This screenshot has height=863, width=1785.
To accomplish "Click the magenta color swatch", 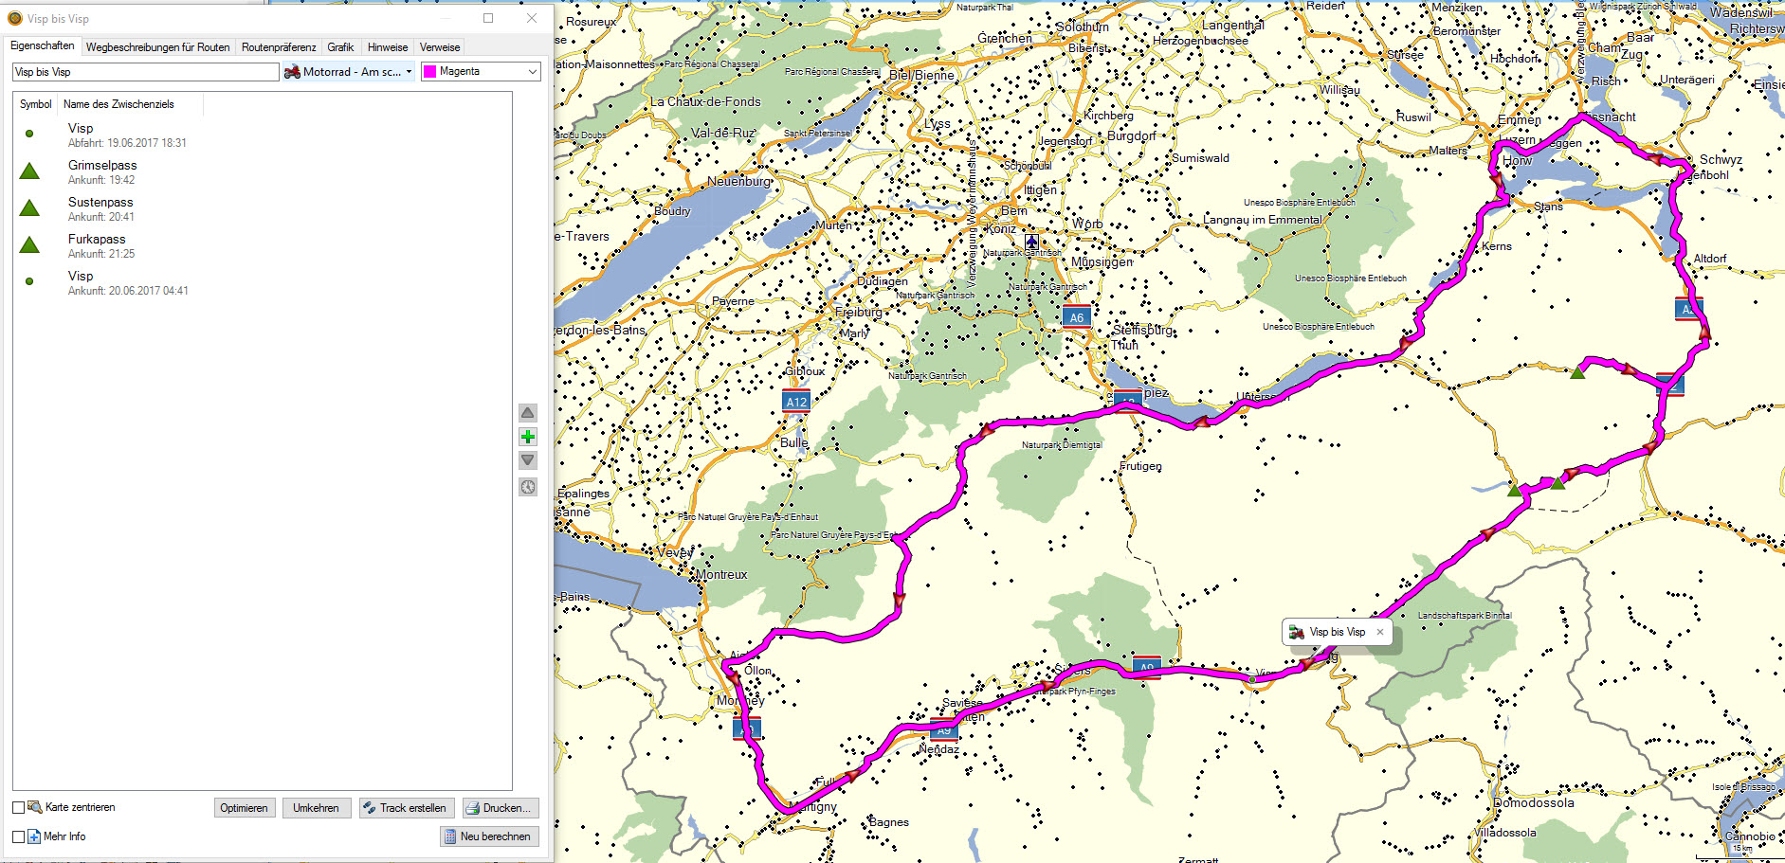I will coord(429,72).
